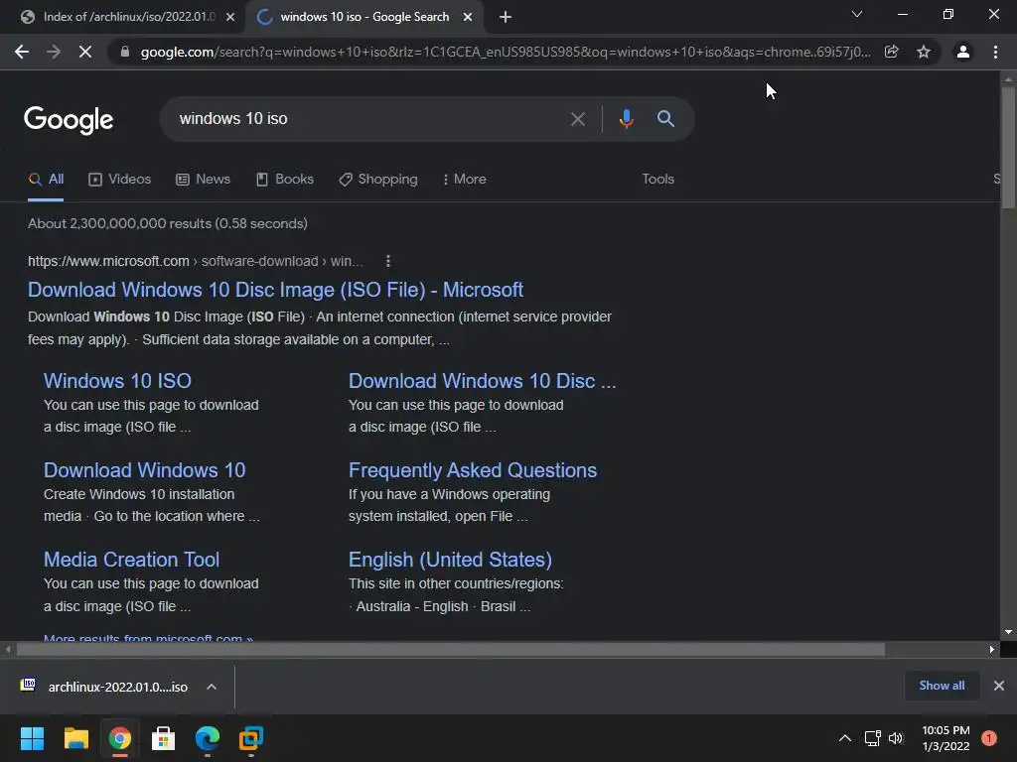Click the microsoft.com result URL
Viewport: 1017px width, 762px height.
(196, 261)
